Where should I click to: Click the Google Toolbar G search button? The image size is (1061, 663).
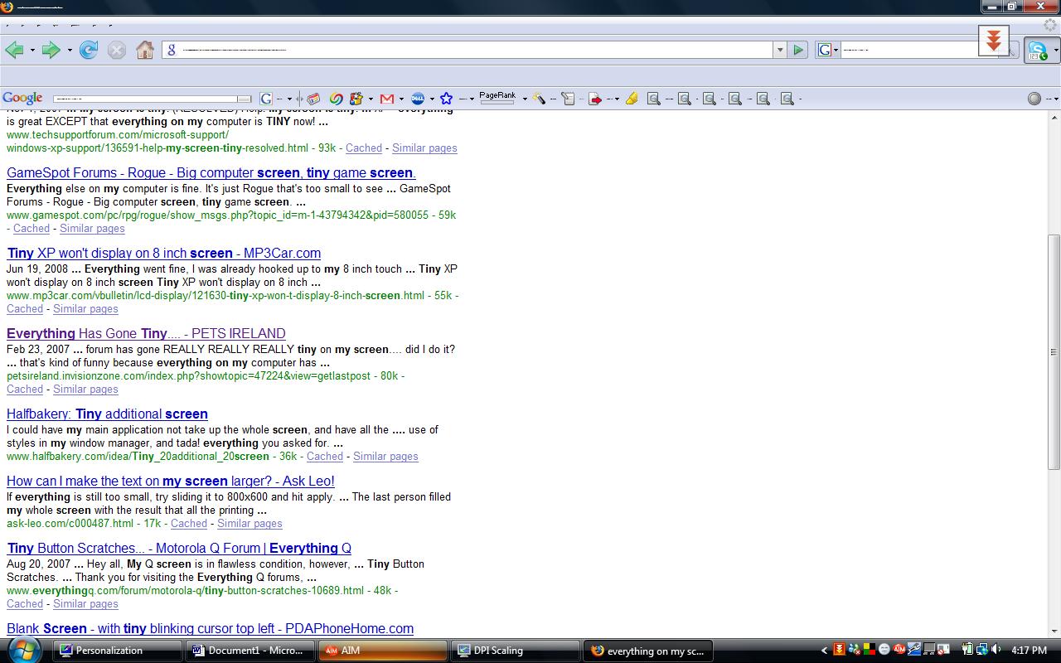(x=266, y=98)
